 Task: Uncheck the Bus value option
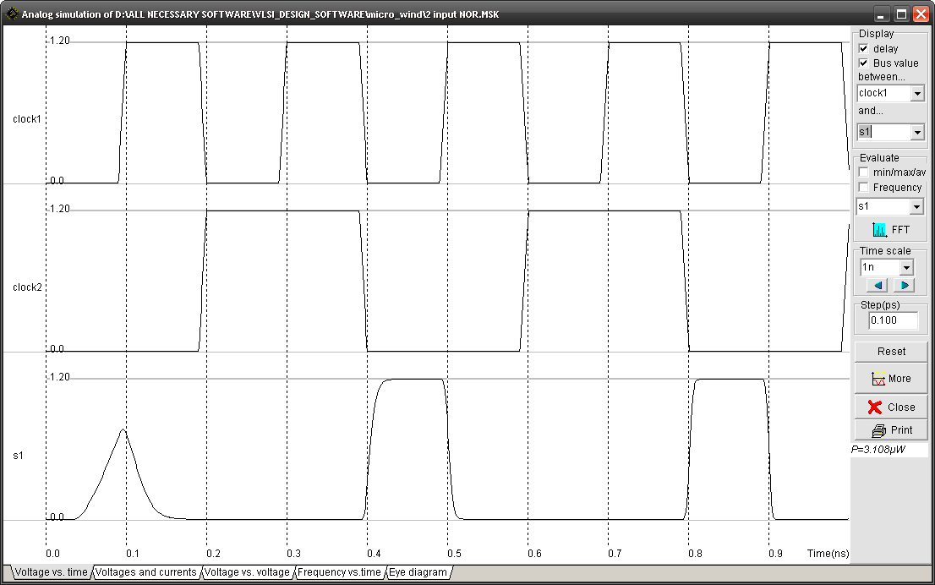pos(863,63)
